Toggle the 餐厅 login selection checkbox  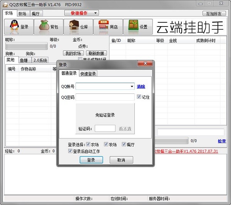(124, 144)
